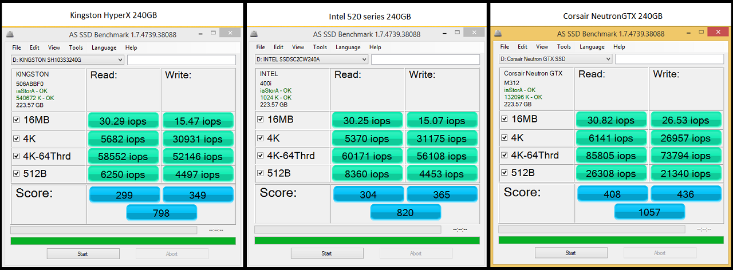Screen dimensions: 733x270
Task: Click the empty text field beside Kingston drive dropdown
Action: (x=181, y=59)
